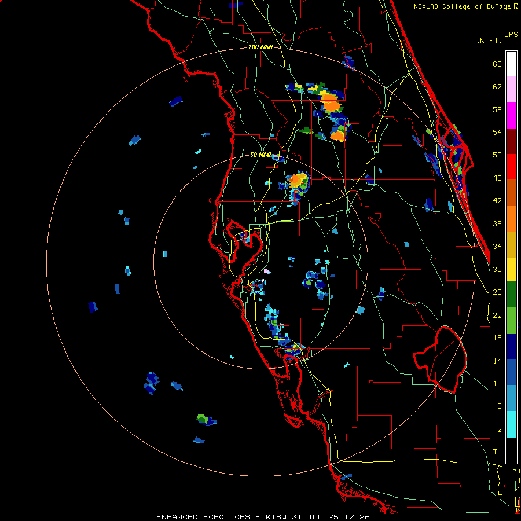Select the dark orange 42 kft legend swatch
This screenshot has width=521, height=521.
pos(511,192)
